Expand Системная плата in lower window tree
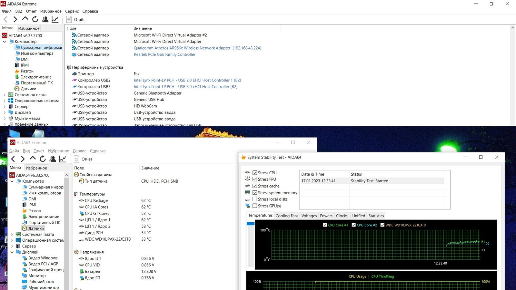 coord(12,234)
